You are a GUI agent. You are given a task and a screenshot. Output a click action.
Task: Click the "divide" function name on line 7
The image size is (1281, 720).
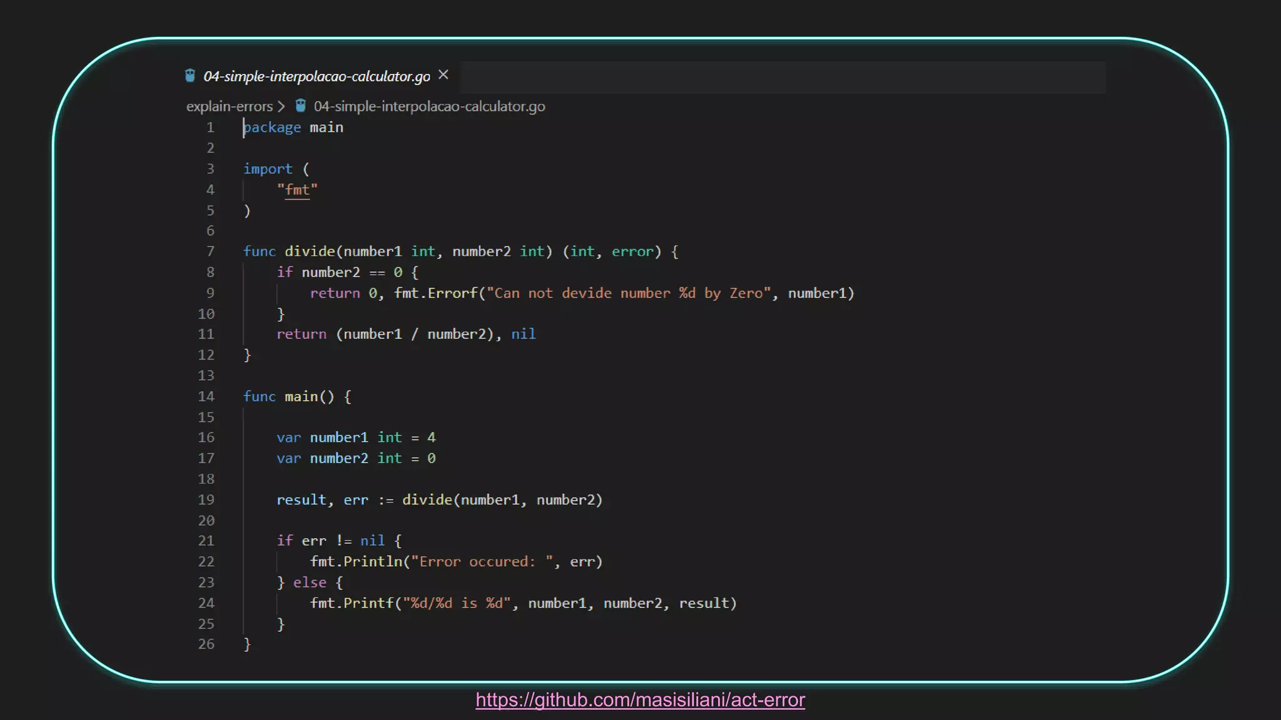tap(310, 251)
